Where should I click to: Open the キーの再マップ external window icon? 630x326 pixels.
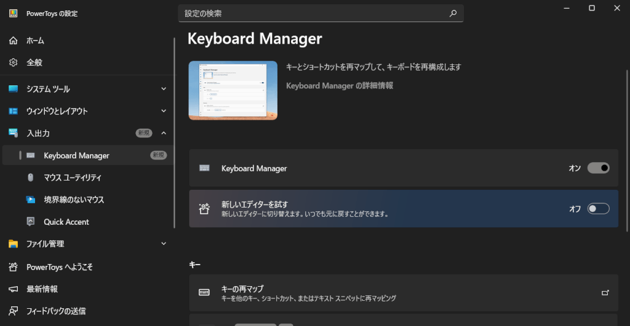click(x=605, y=293)
